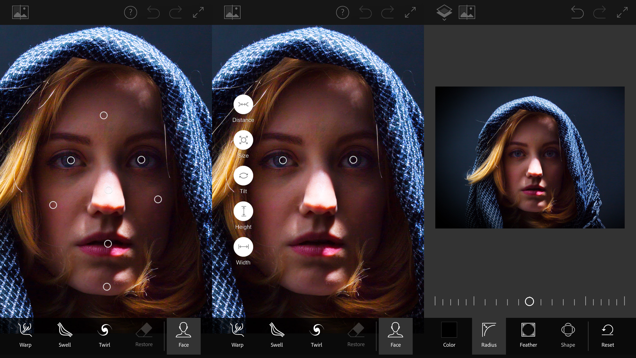Reset the vignette settings

pyautogui.click(x=608, y=336)
